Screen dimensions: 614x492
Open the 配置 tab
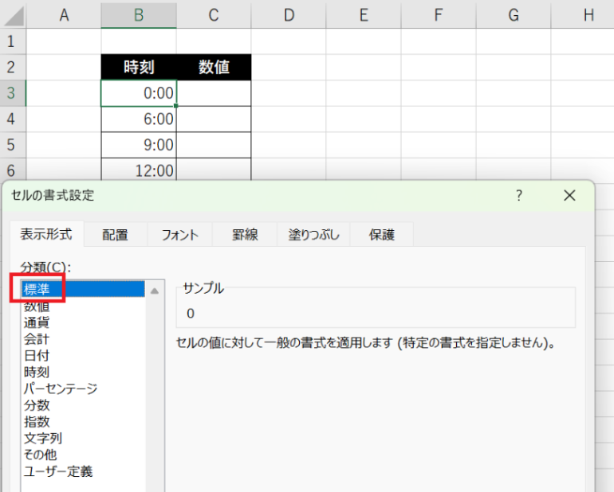coord(115,235)
